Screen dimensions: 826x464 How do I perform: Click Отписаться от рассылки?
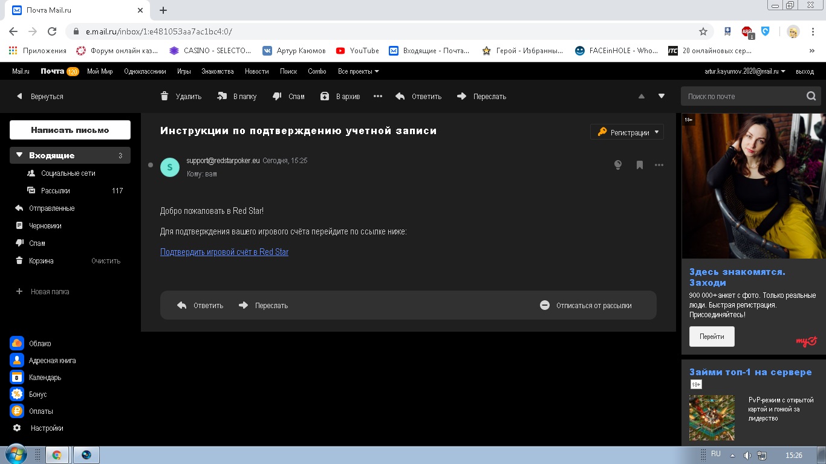tap(586, 305)
